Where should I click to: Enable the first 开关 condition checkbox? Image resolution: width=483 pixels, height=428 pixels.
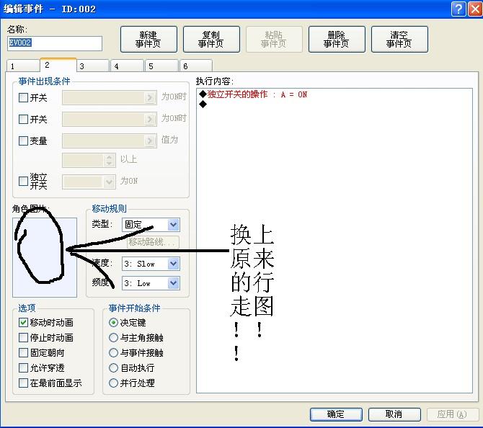point(23,97)
